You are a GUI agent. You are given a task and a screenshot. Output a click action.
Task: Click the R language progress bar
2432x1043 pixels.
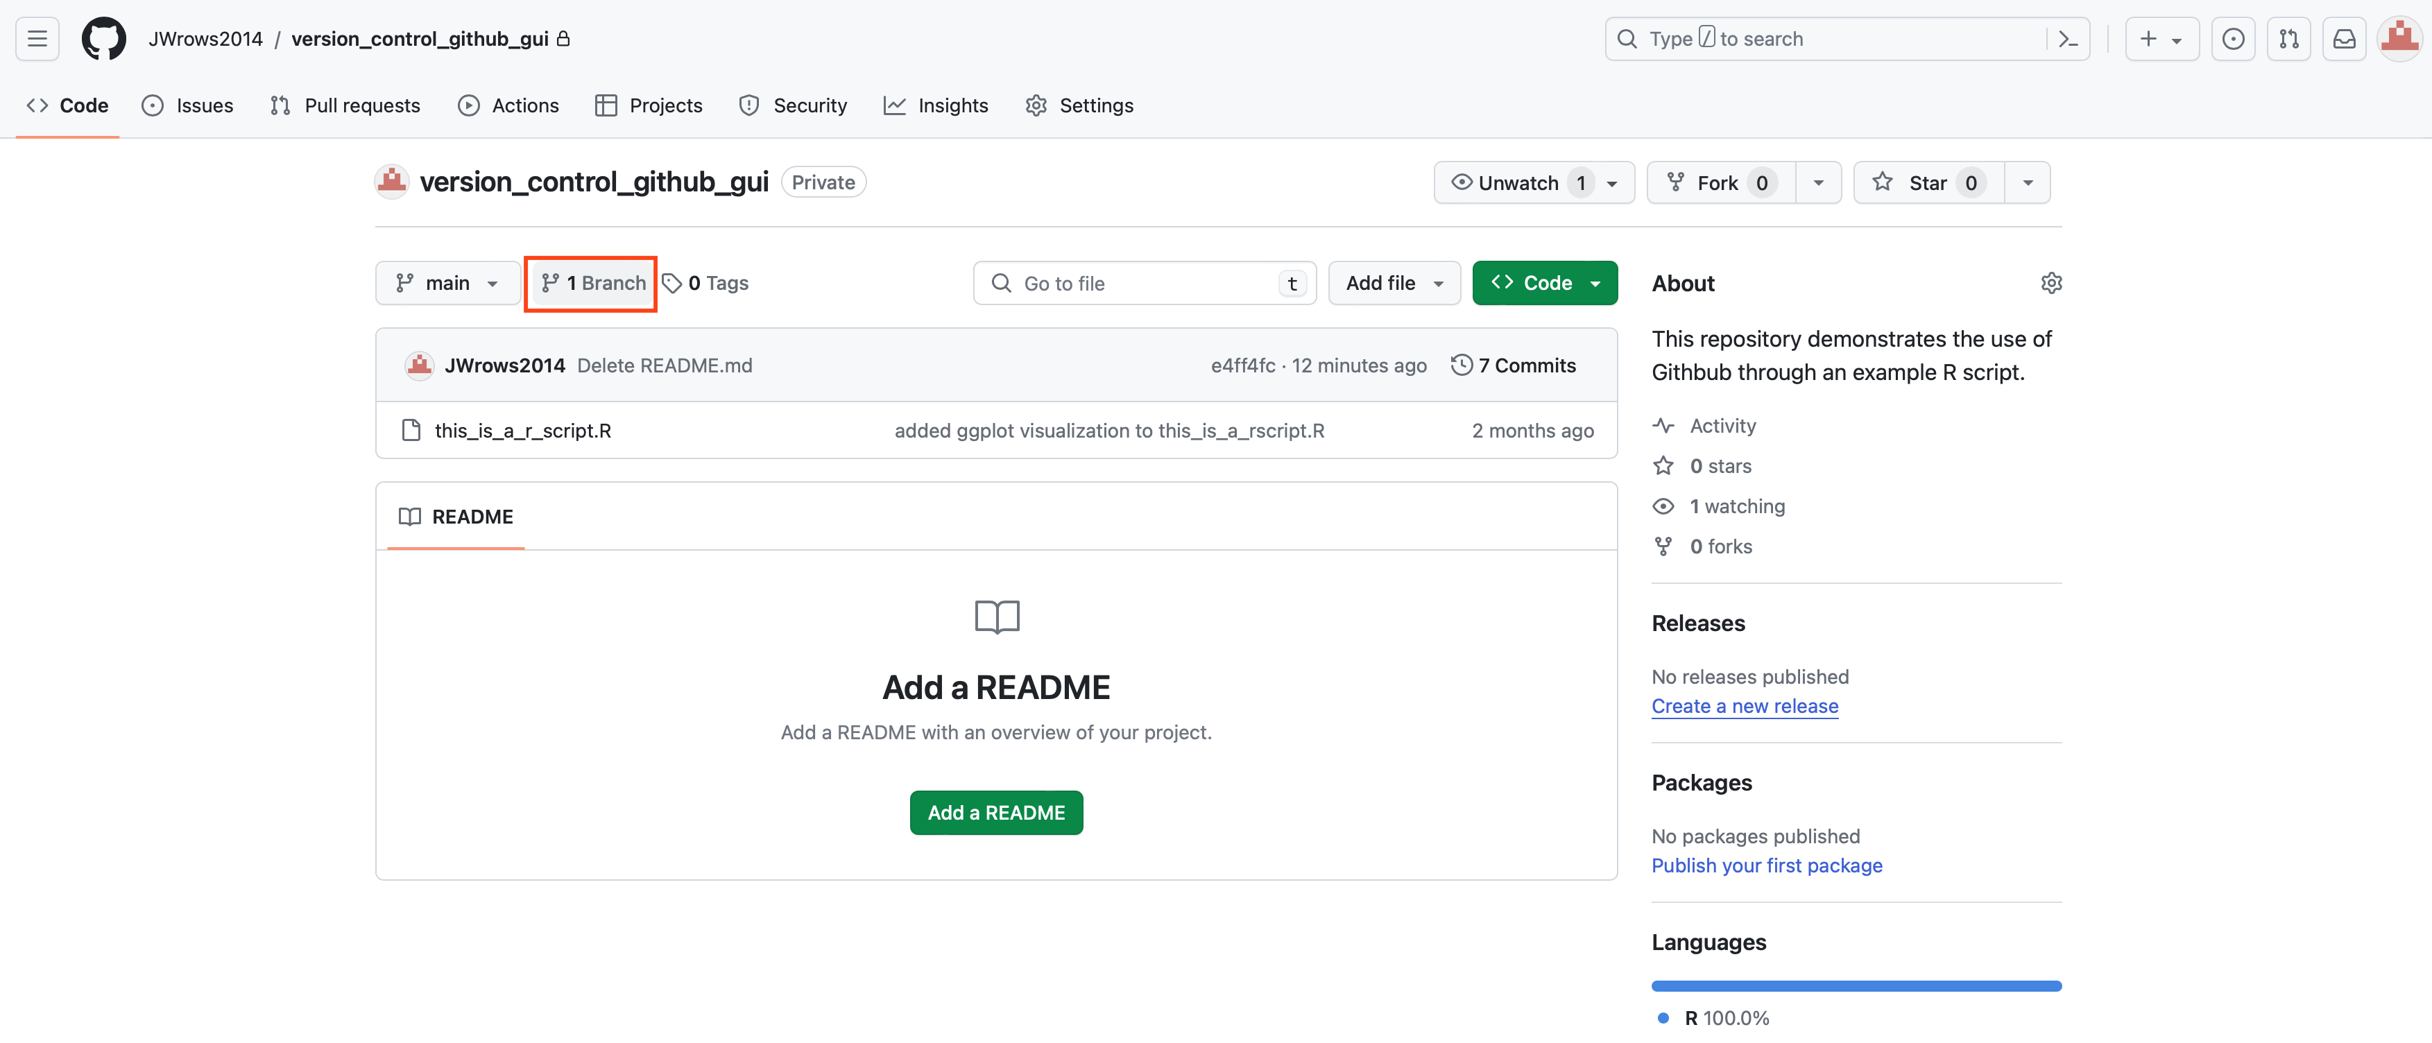click(x=1856, y=985)
